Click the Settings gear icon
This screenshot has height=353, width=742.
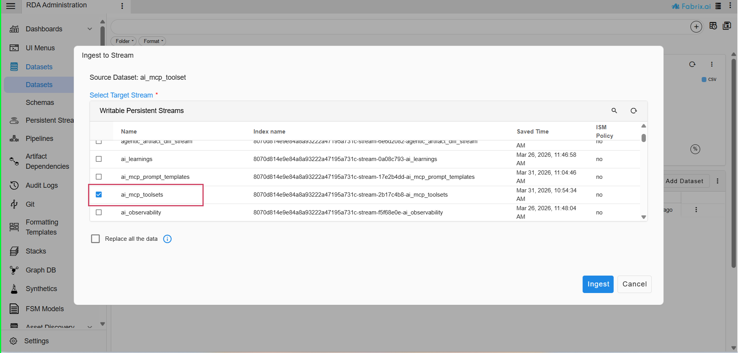(x=14, y=341)
